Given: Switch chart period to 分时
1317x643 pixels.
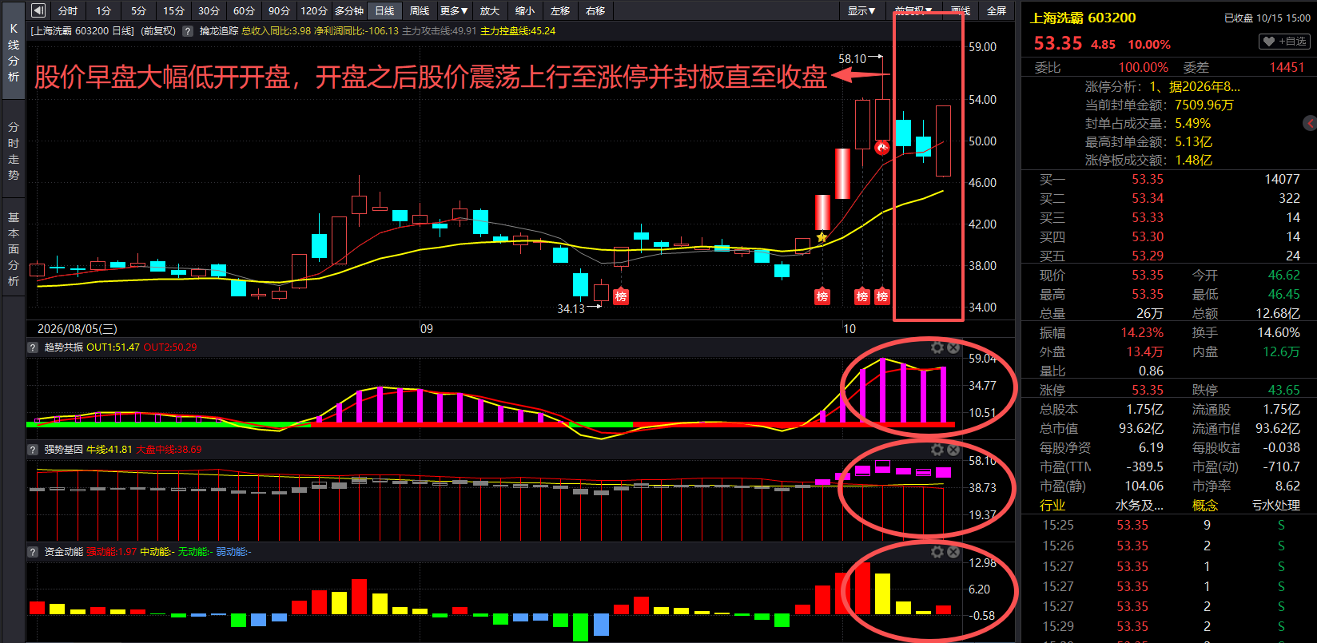Looking at the screenshot, I should [x=68, y=10].
